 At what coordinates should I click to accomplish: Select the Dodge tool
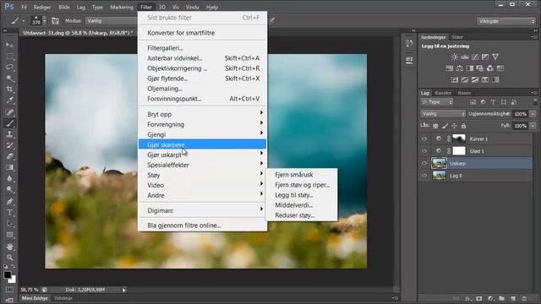[x=9, y=189]
